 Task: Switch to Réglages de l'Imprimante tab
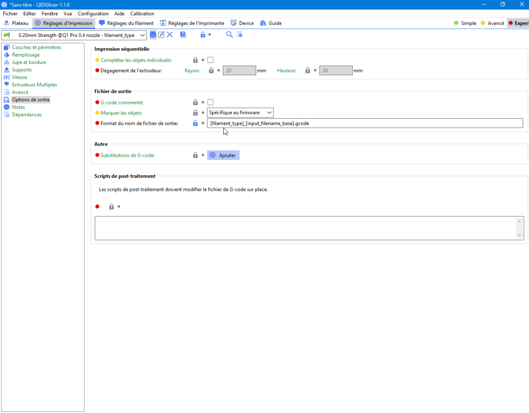(192, 23)
